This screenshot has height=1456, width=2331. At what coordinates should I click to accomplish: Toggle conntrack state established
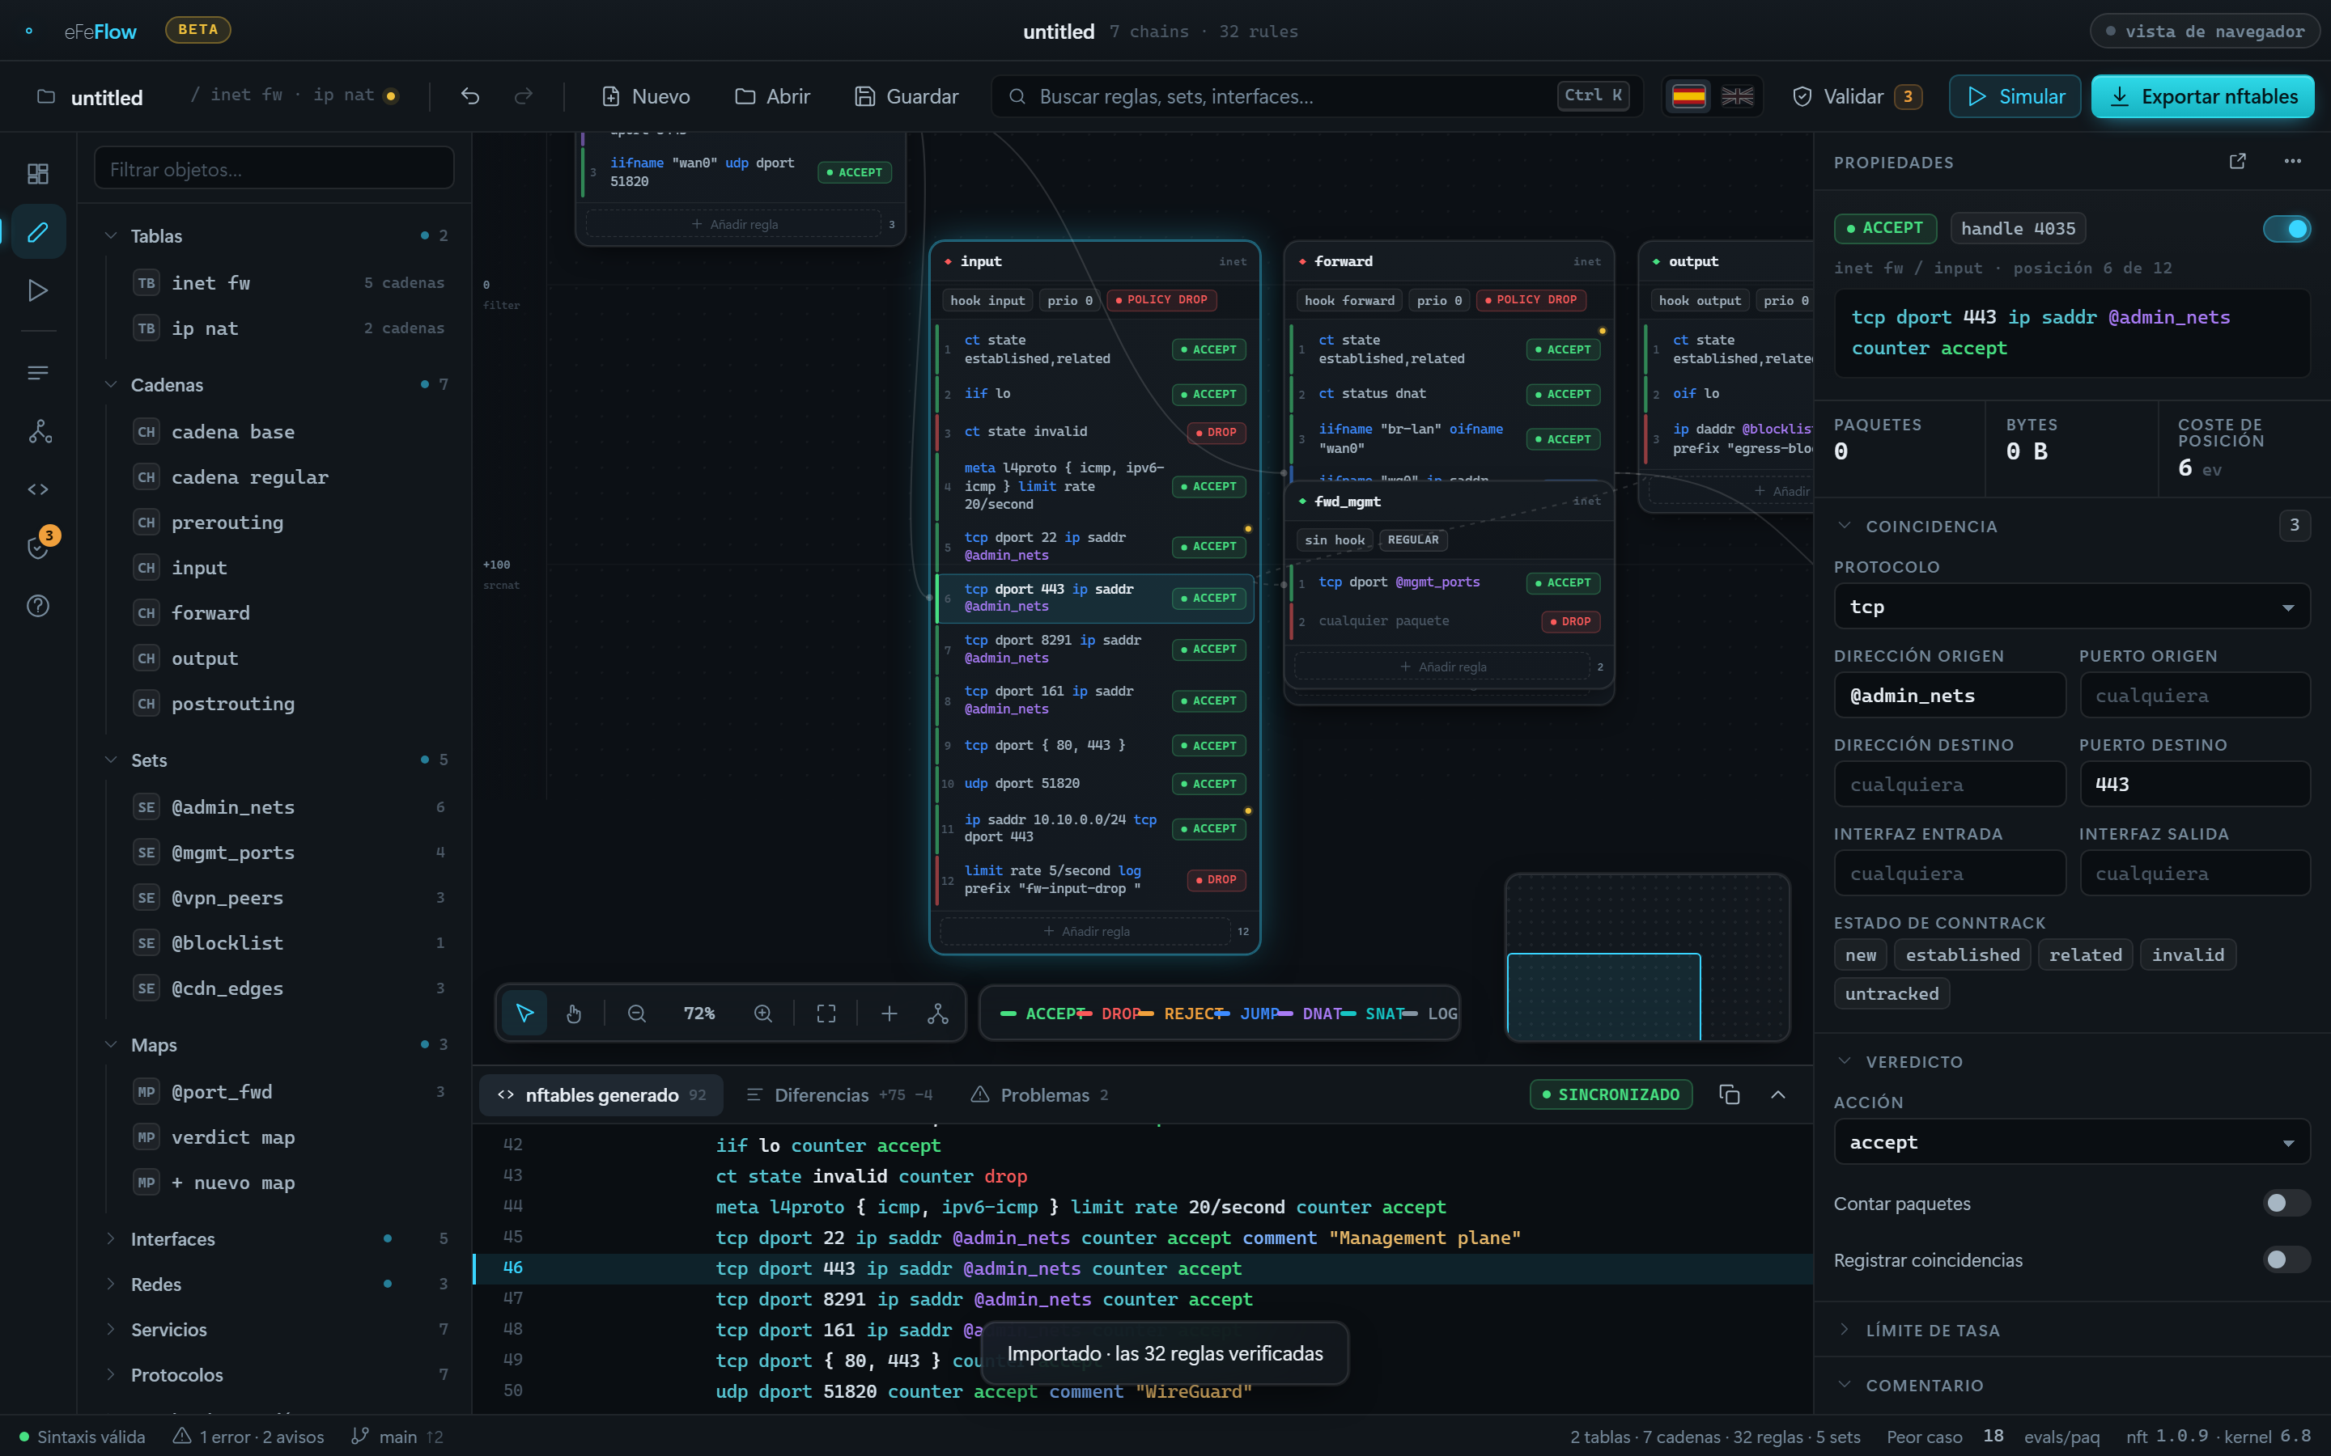click(x=1962, y=955)
